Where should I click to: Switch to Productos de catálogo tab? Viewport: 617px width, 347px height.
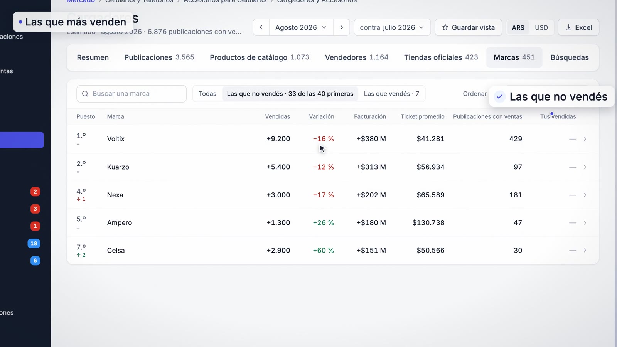pos(260,57)
